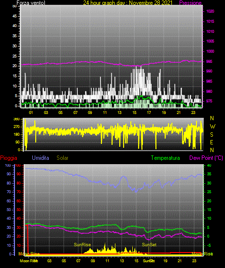The width and height of the screenshot is (225, 268).
Task: Select the blue 'Umidita' legend label
Action: [41, 158]
